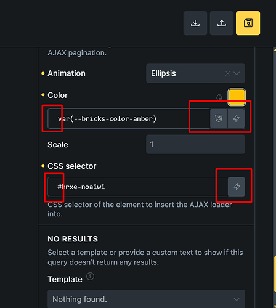
Task: Click dynamic data bolt in CSS selector
Action: (237, 187)
